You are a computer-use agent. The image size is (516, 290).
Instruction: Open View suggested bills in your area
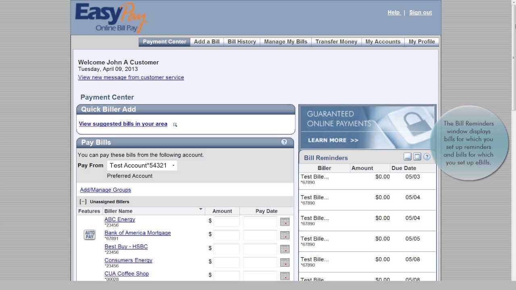pyautogui.click(x=123, y=124)
